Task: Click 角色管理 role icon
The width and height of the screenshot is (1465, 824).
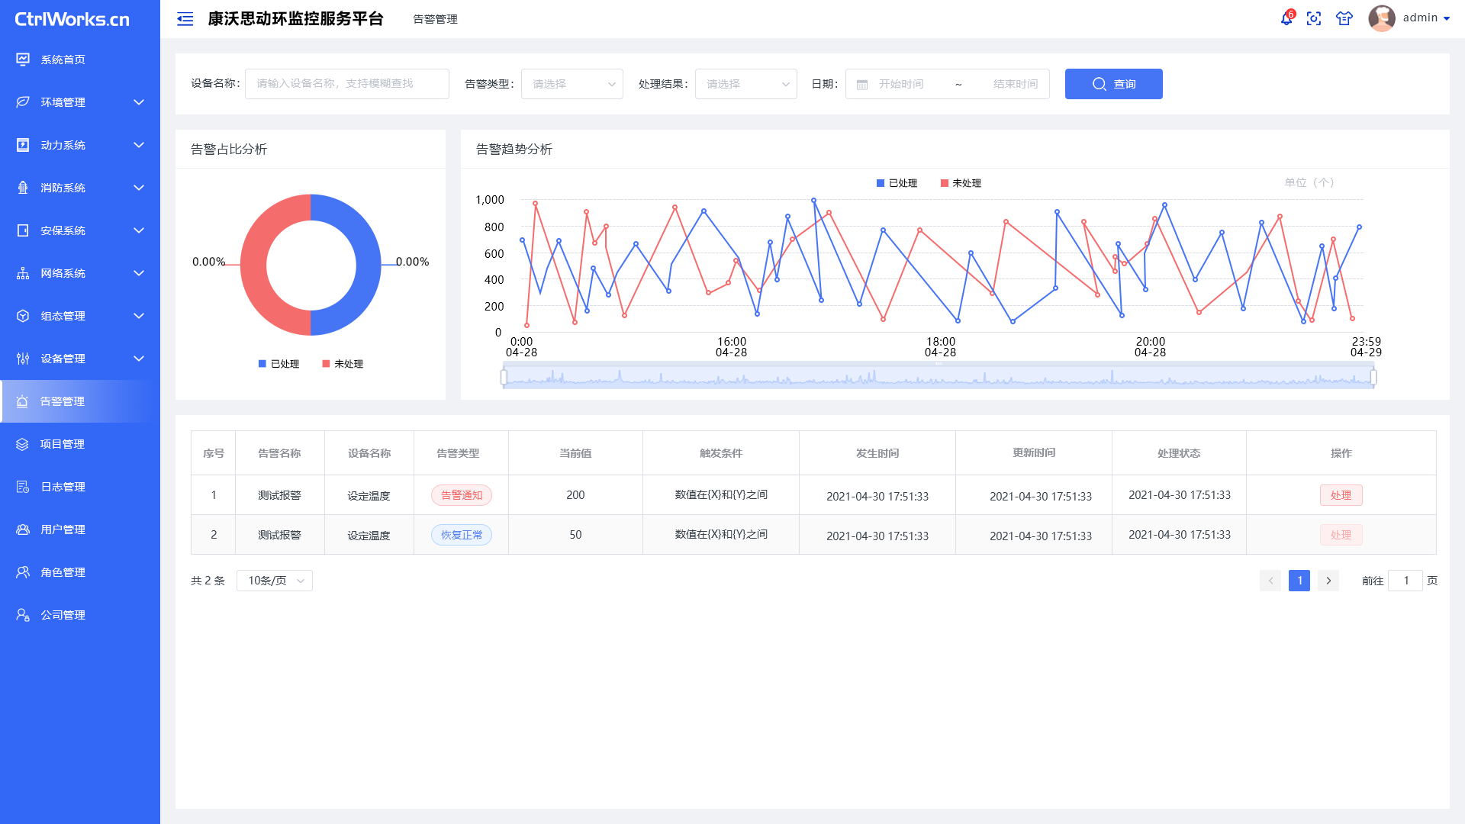Action: coord(23,572)
